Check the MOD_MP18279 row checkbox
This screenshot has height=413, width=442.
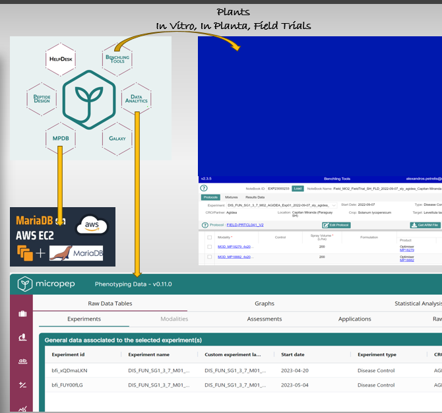coord(209,247)
